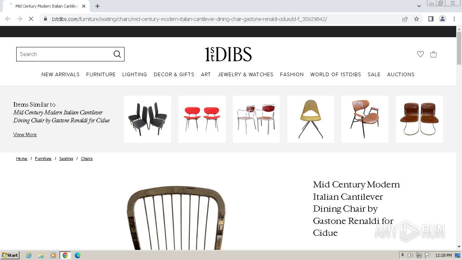The height and width of the screenshot is (260, 462).
Task: Focus the Search input field
Action: (65, 54)
